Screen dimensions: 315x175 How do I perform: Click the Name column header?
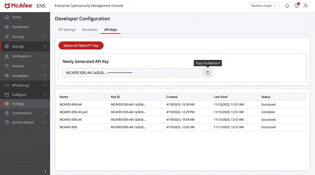pyautogui.click(x=64, y=97)
